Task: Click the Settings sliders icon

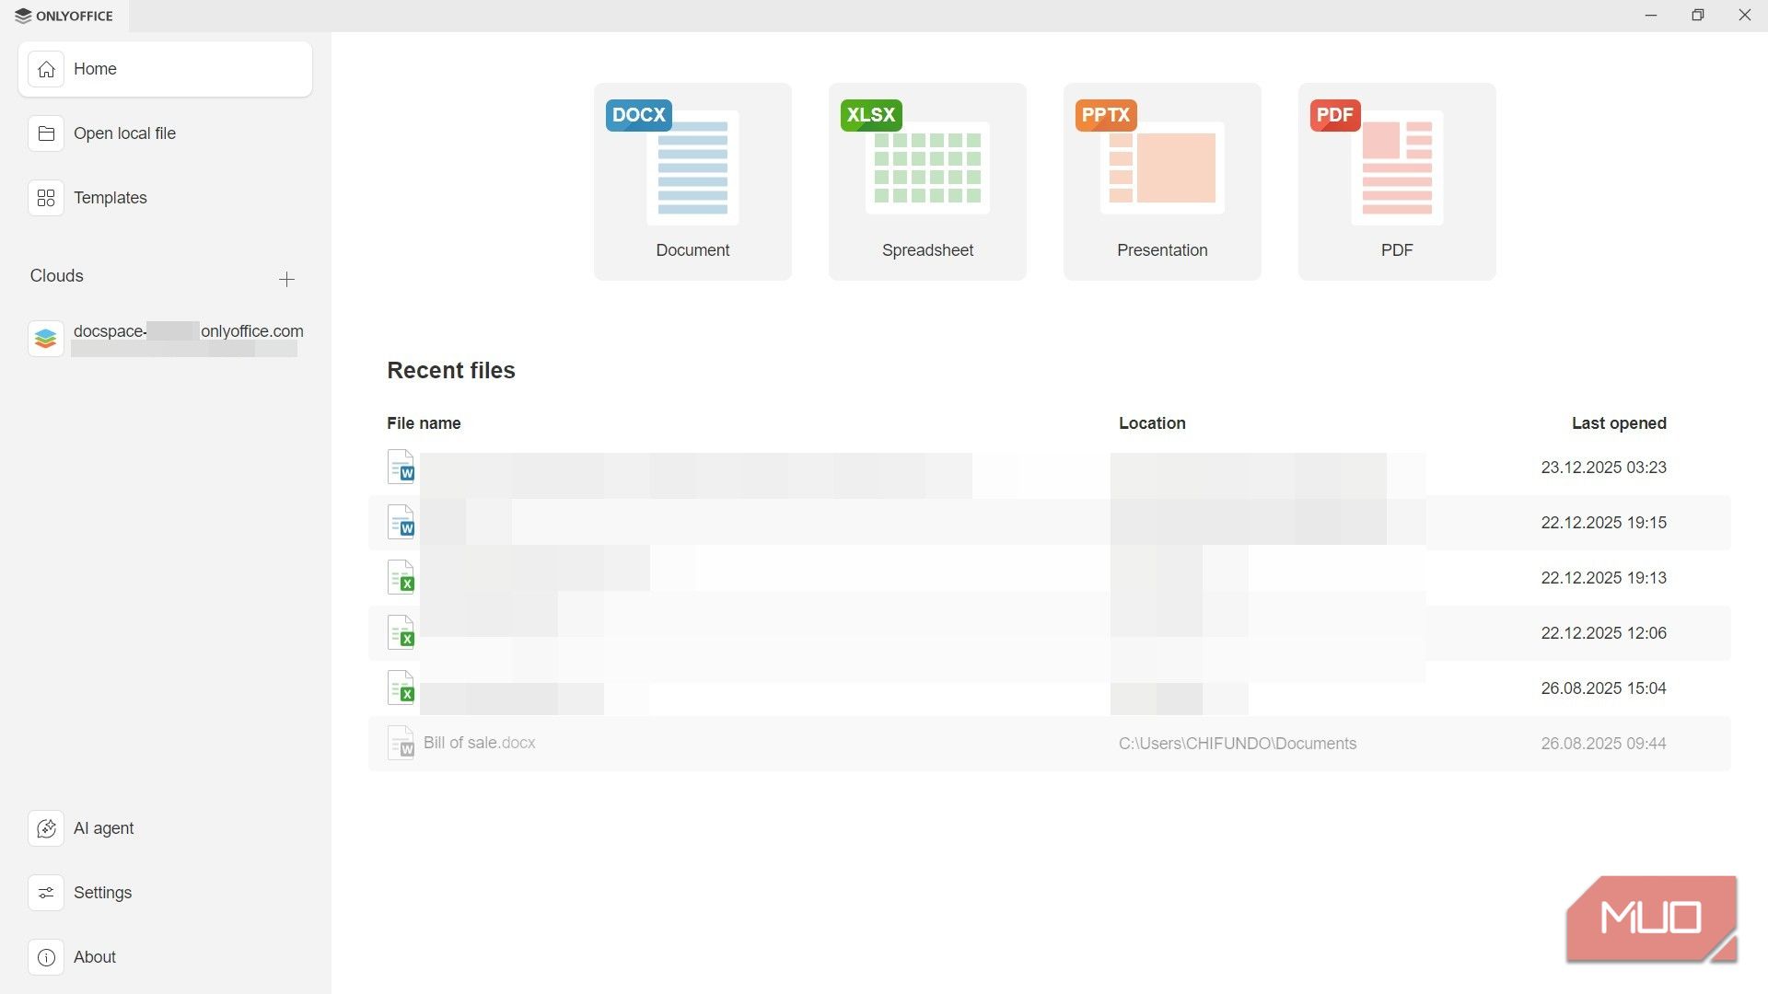Action: pos(46,893)
